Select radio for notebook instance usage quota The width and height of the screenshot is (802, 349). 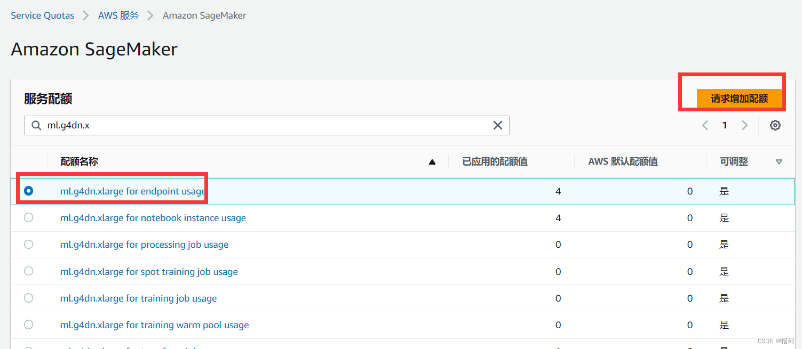[x=29, y=217]
